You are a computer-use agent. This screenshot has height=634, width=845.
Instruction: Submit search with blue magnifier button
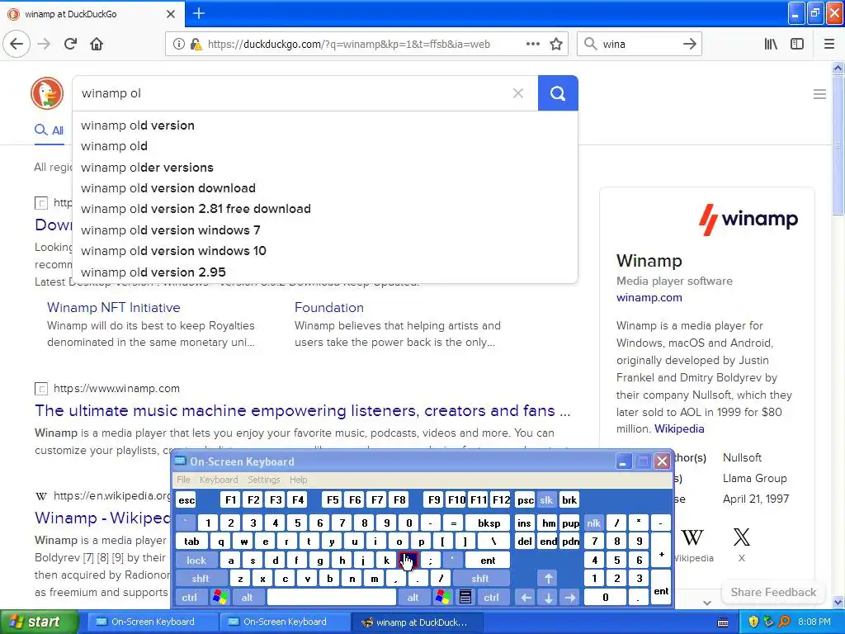(558, 93)
